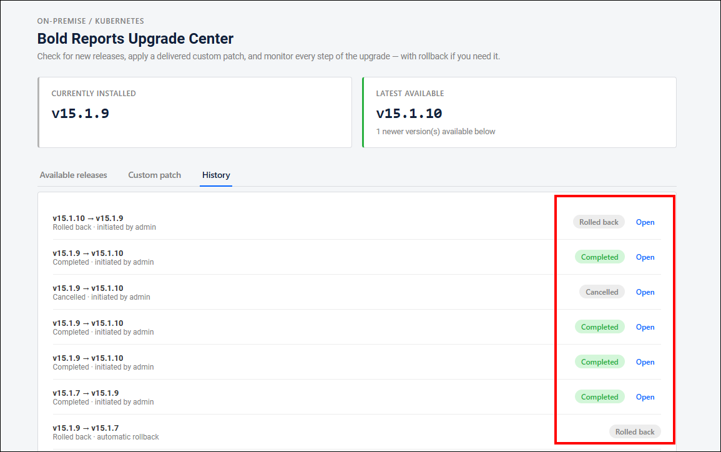
Task: Click the ON-PREMISE / KUBERNETES breadcrumb
Action: click(x=91, y=21)
